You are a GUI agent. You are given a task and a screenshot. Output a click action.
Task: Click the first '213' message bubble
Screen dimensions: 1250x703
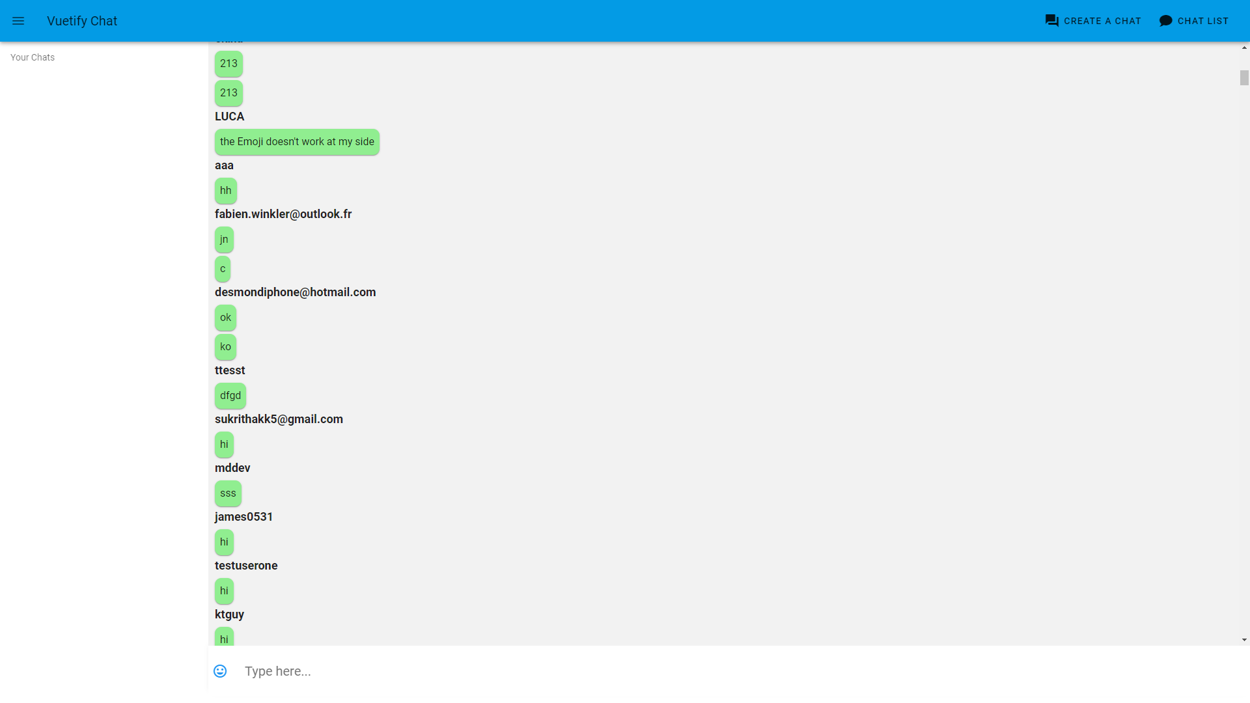pyautogui.click(x=229, y=64)
